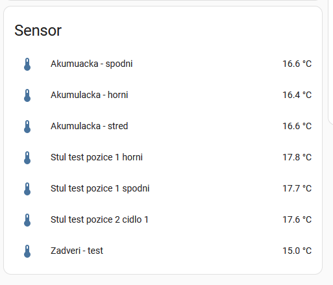Click thermometer icon for Akumuacka - spodni

point(27,64)
